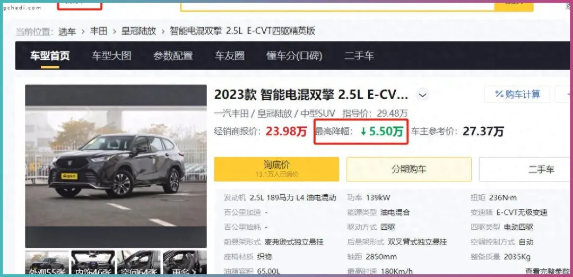
Task: Open the 更多 photos thumbnail
Action: (185, 262)
